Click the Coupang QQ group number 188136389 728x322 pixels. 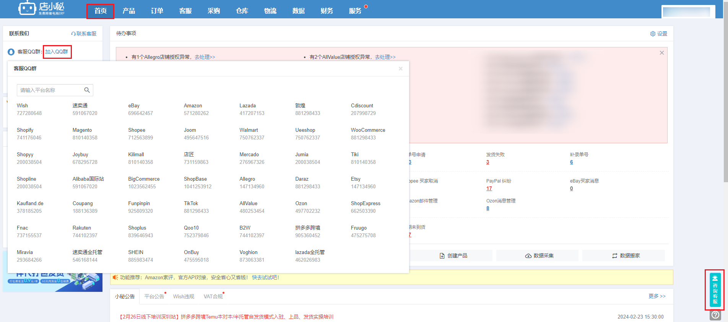tap(85, 211)
